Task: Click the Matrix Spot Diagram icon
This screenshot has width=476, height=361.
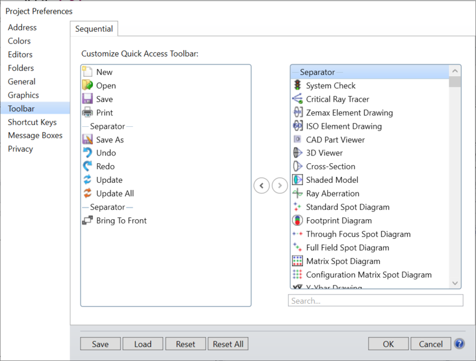Action: 297,261
